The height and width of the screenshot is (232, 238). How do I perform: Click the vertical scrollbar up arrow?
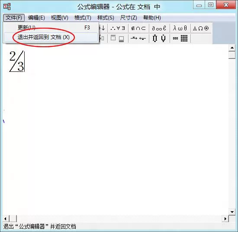point(232,48)
